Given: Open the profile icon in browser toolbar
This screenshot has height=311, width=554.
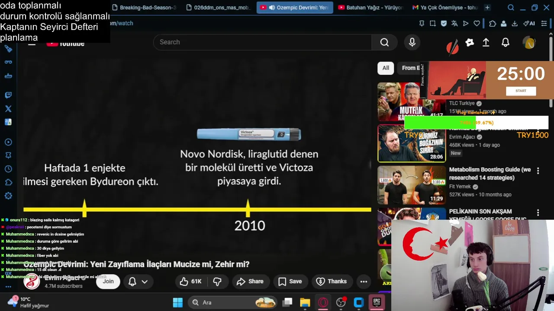Looking at the screenshot, I should tap(503, 23).
